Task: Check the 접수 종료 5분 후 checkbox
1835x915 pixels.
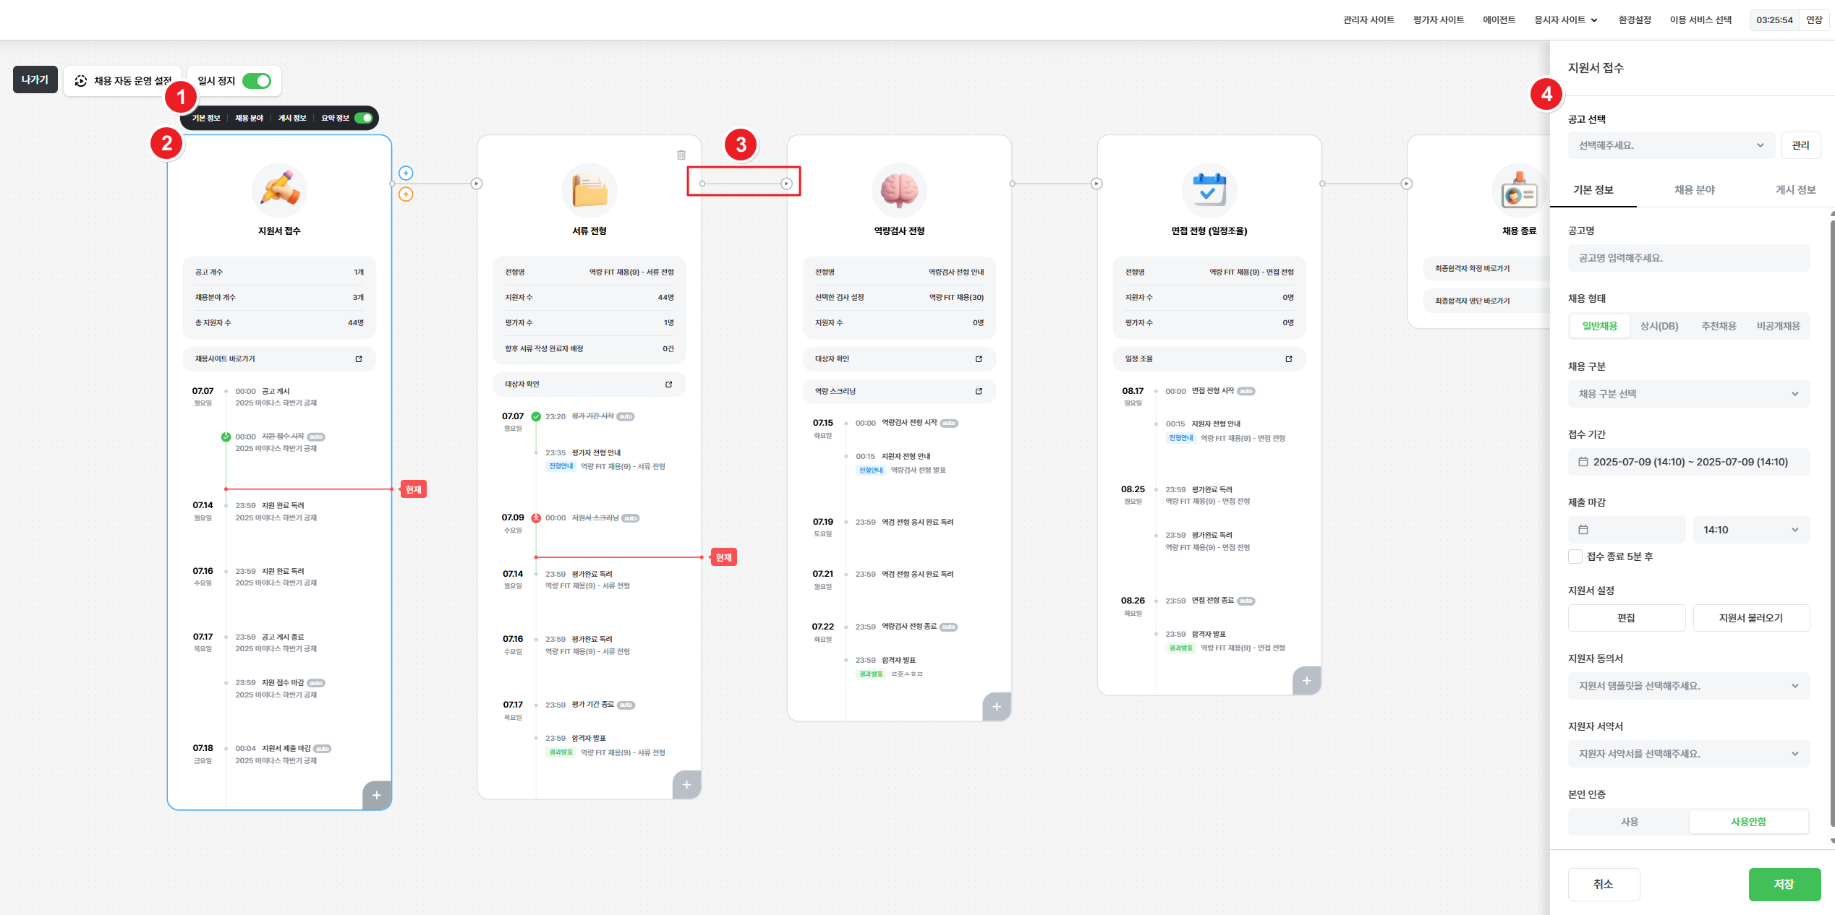Action: (1575, 557)
